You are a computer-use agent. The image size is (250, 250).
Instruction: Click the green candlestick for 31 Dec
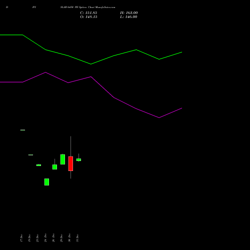(x=78, y=159)
